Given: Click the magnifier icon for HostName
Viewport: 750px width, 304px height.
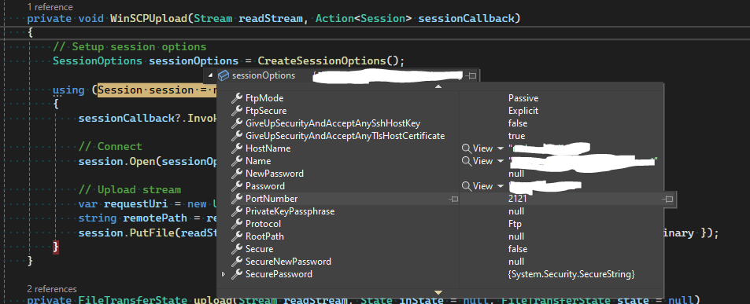Looking at the screenshot, I should [x=466, y=148].
